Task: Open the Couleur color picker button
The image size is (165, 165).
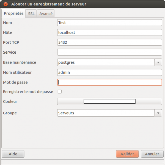Action: tap(109, 101)
